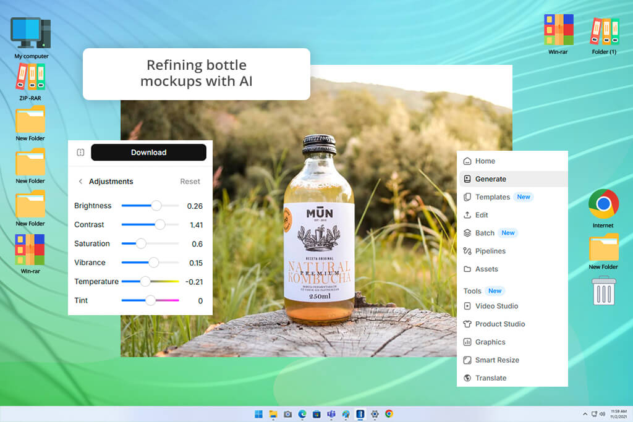Click the Smart Resize icon
Viewport: 633px width, 422px height.
467,360
